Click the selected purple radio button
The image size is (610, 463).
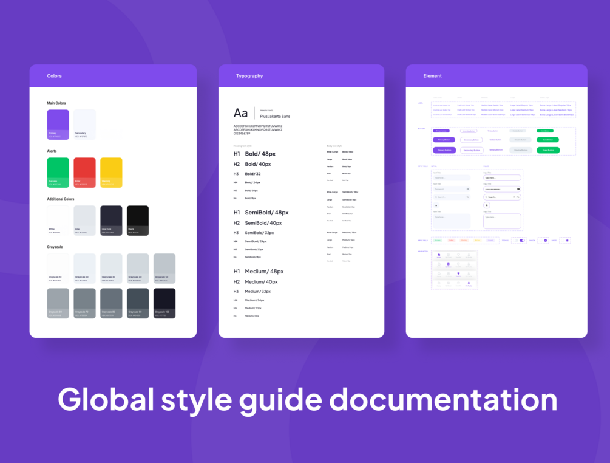click(567, 240)
